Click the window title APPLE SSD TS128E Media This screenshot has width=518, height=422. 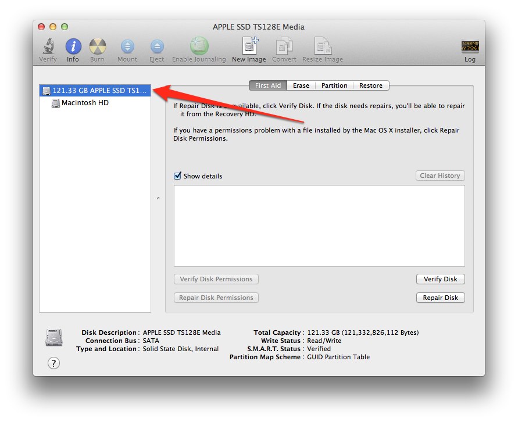coord(258,27)
